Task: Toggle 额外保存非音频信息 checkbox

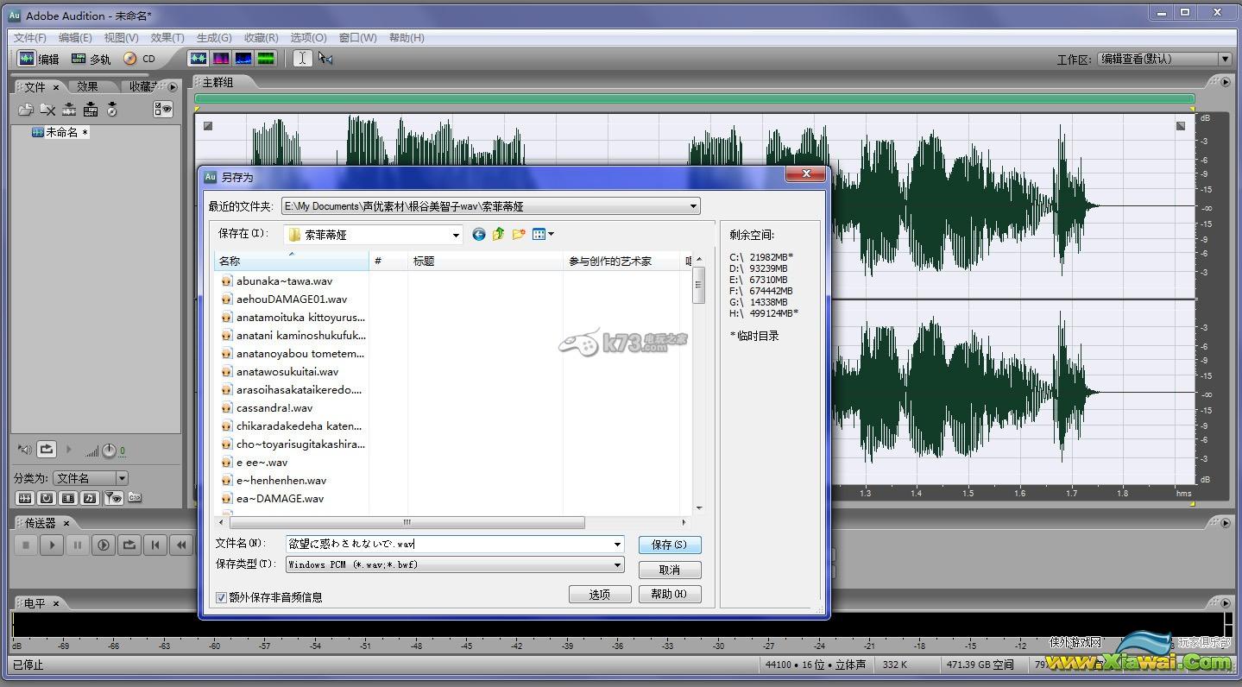Action: pos(222,597)
